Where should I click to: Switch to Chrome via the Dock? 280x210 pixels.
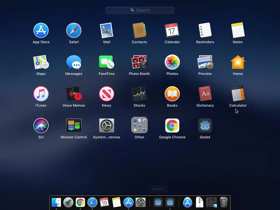(80, 203)
